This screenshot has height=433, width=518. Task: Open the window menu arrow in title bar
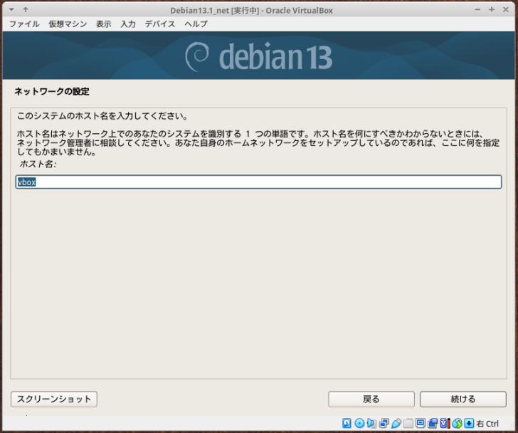point(11,9)
